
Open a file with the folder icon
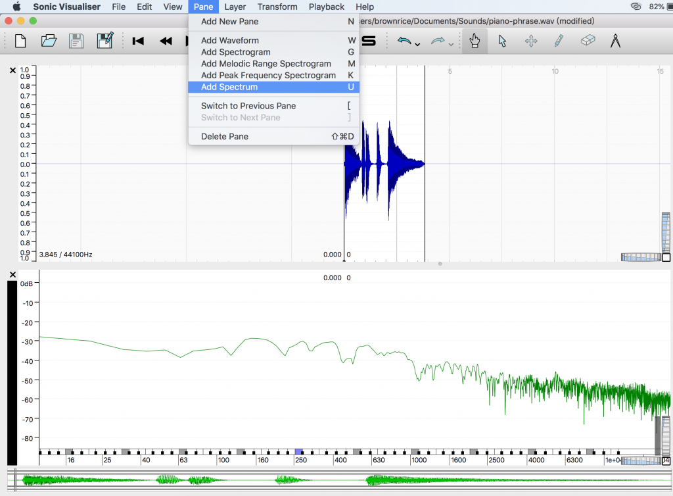[x=49, y=41]
